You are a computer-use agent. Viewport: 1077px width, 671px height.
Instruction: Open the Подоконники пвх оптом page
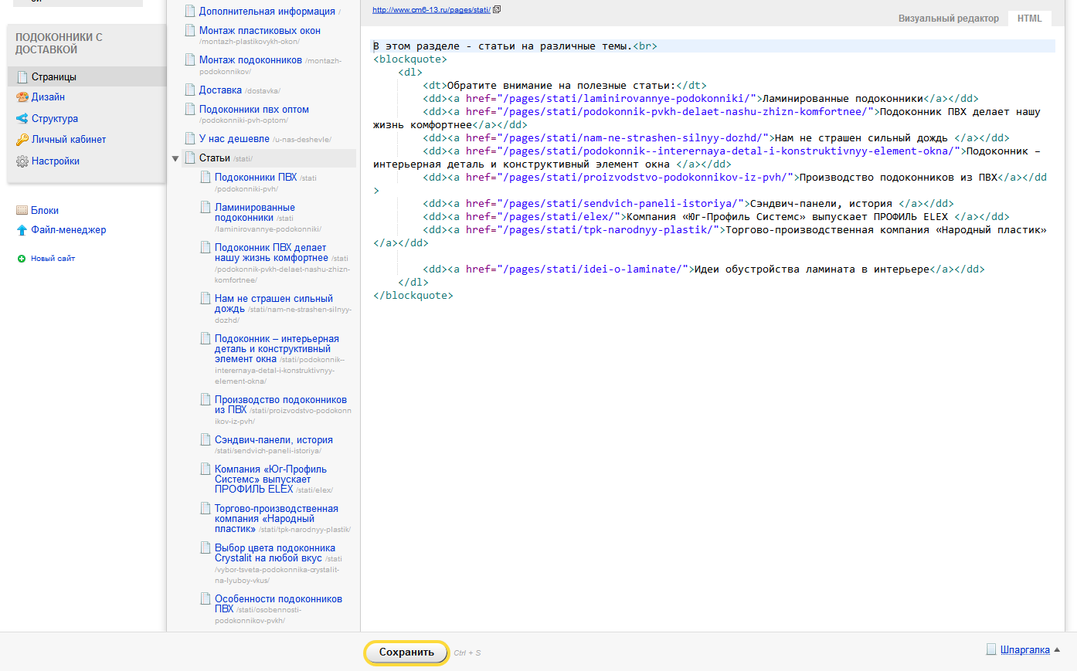pyautogui.click(x=254, y=110)
